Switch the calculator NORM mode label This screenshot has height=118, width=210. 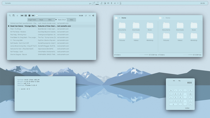coord(187,108)
